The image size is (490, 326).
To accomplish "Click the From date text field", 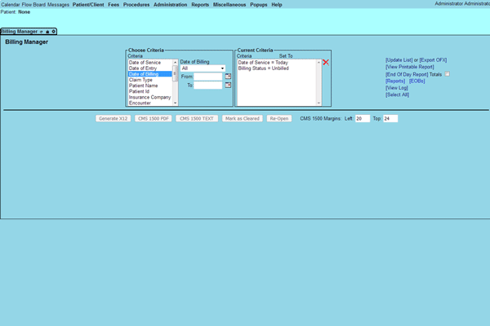I will [207, 77].
